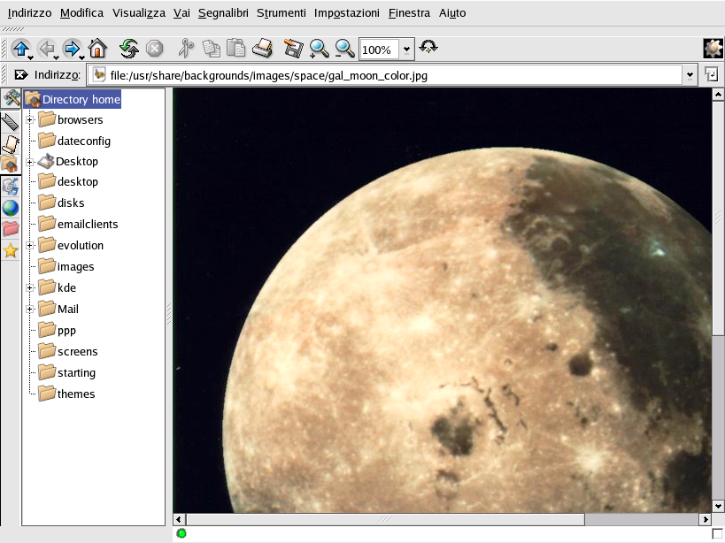
Task: Expand the browsers folder tree node
Action: tap(29, 120)
